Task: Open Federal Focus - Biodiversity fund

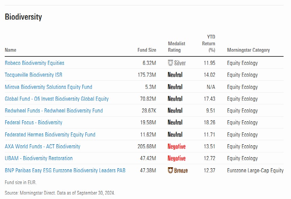Action: tap(33, 122)
